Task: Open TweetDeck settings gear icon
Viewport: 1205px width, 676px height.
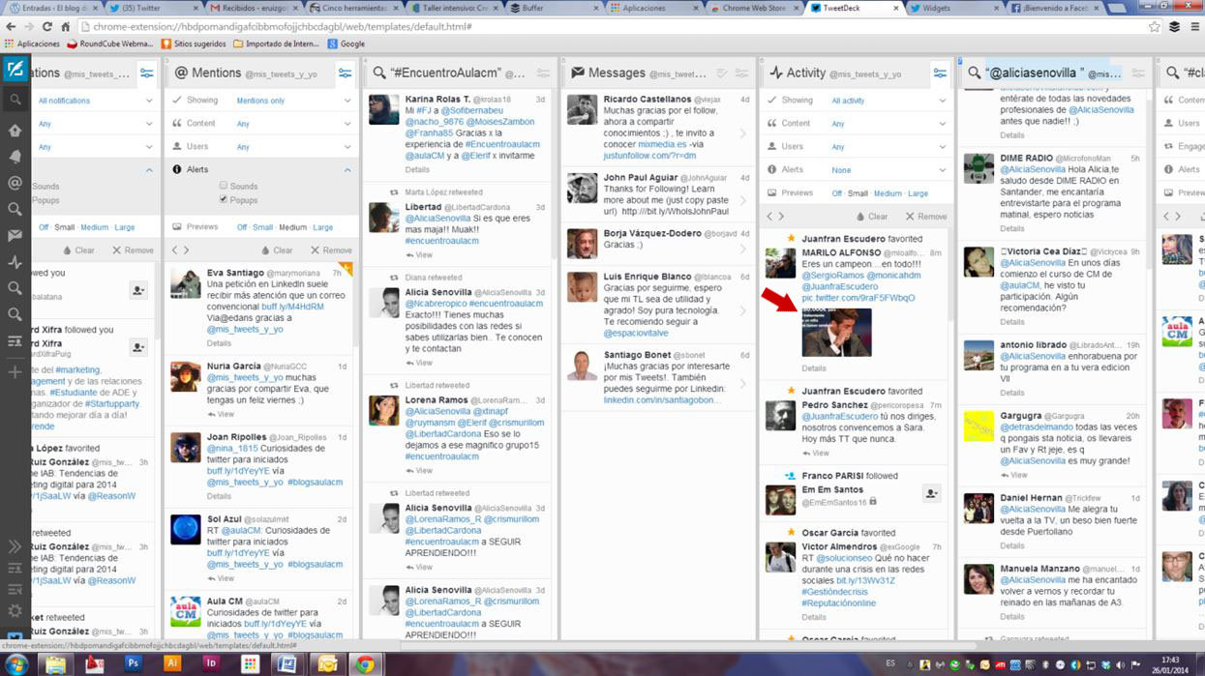Action: coord(15,610)
